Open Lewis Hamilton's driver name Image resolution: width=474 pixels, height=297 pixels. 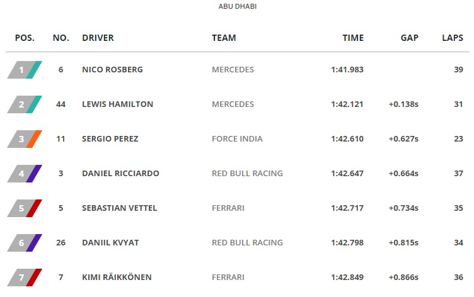(x=117, y=104)
